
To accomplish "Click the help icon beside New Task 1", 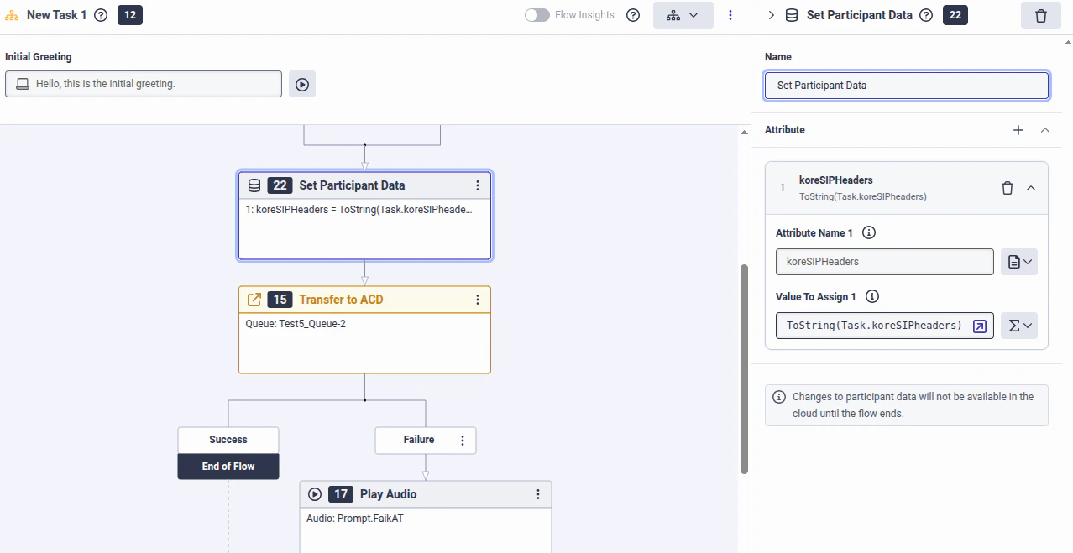I will 101,14.
